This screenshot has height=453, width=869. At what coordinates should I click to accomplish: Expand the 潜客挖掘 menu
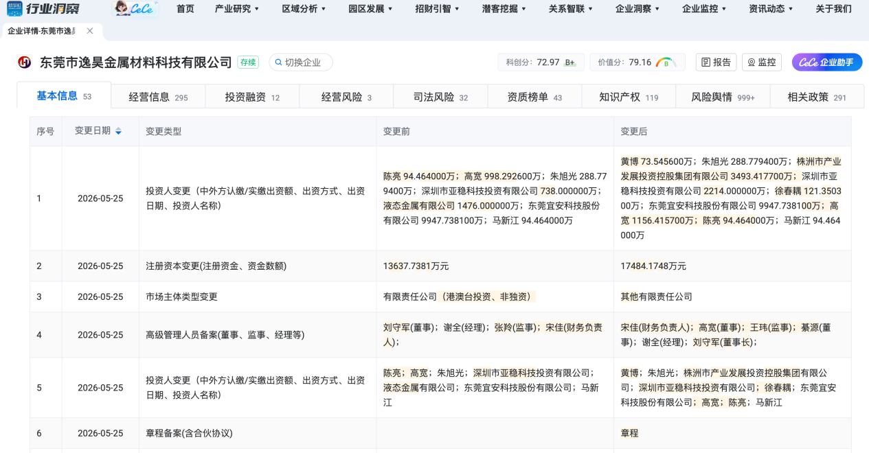point(504,9)
